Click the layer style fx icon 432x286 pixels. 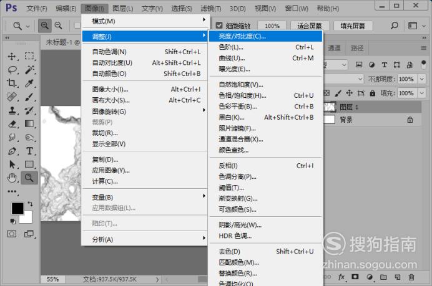coord(341,277)
